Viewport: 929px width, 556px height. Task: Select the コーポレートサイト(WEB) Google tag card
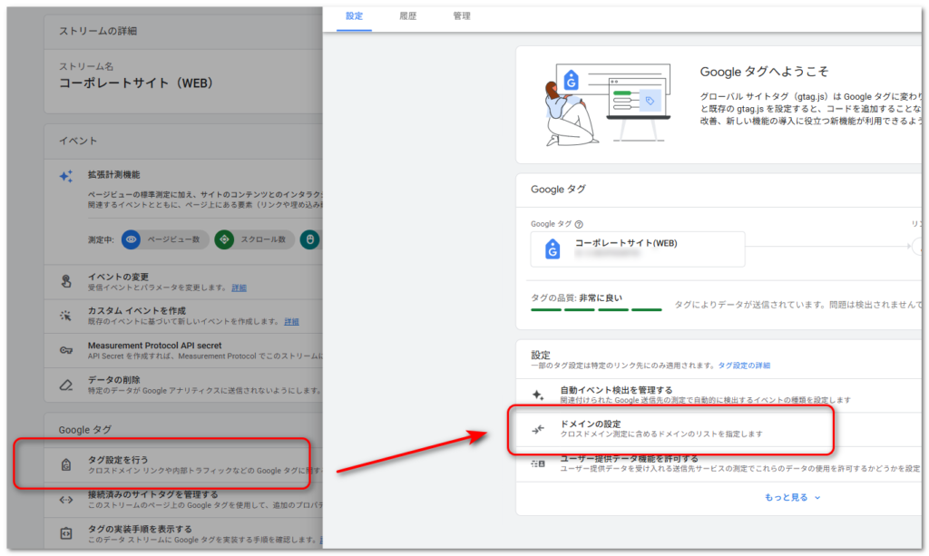[x=638, y=249]
